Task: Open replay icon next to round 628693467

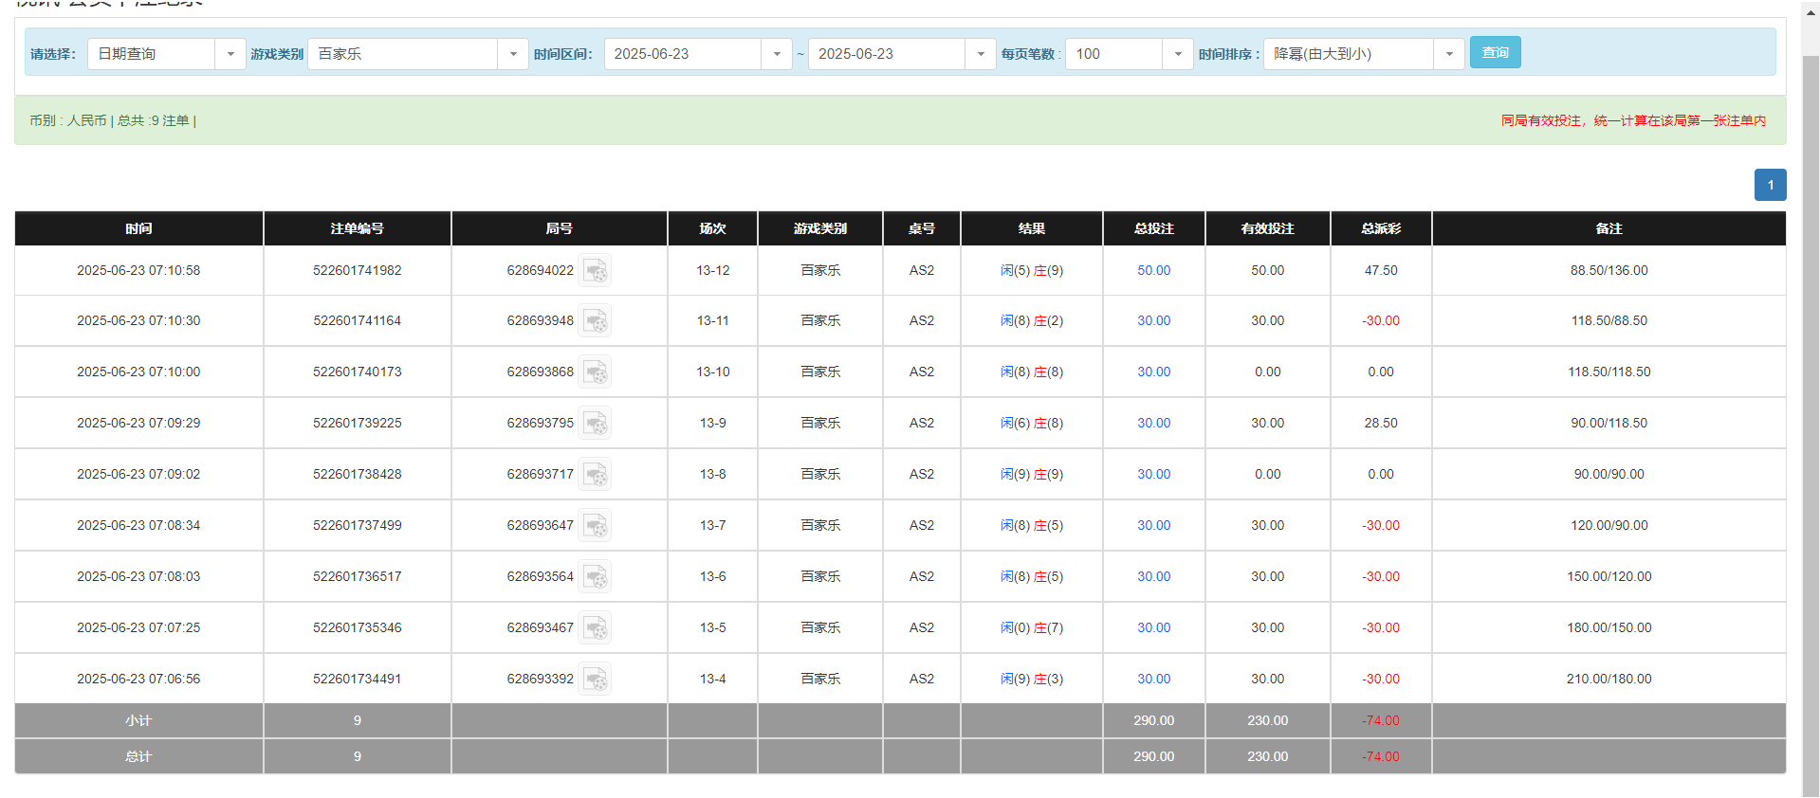Action: pos(595,628)
